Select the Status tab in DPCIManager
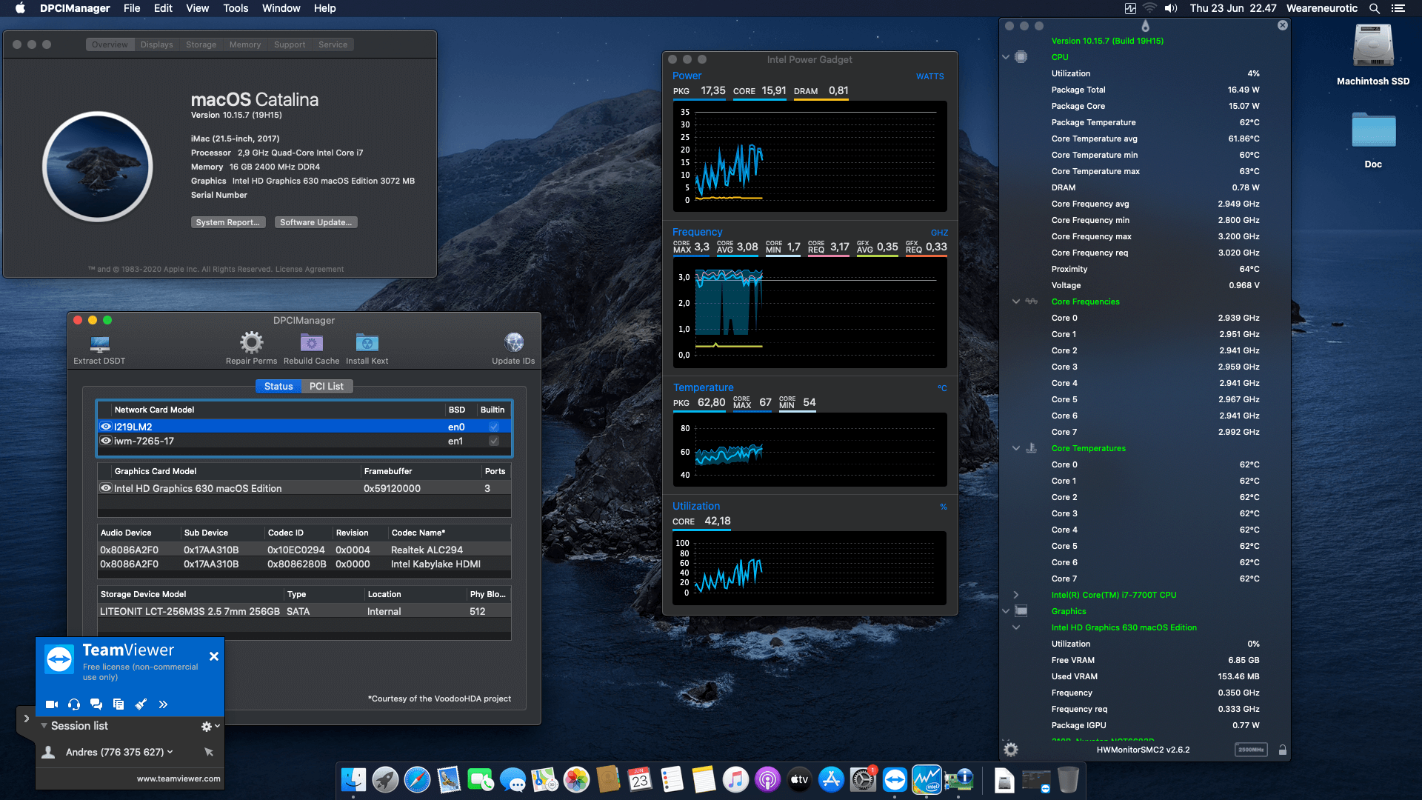Screen dimensions: 1422x800 tap(278, 386)
